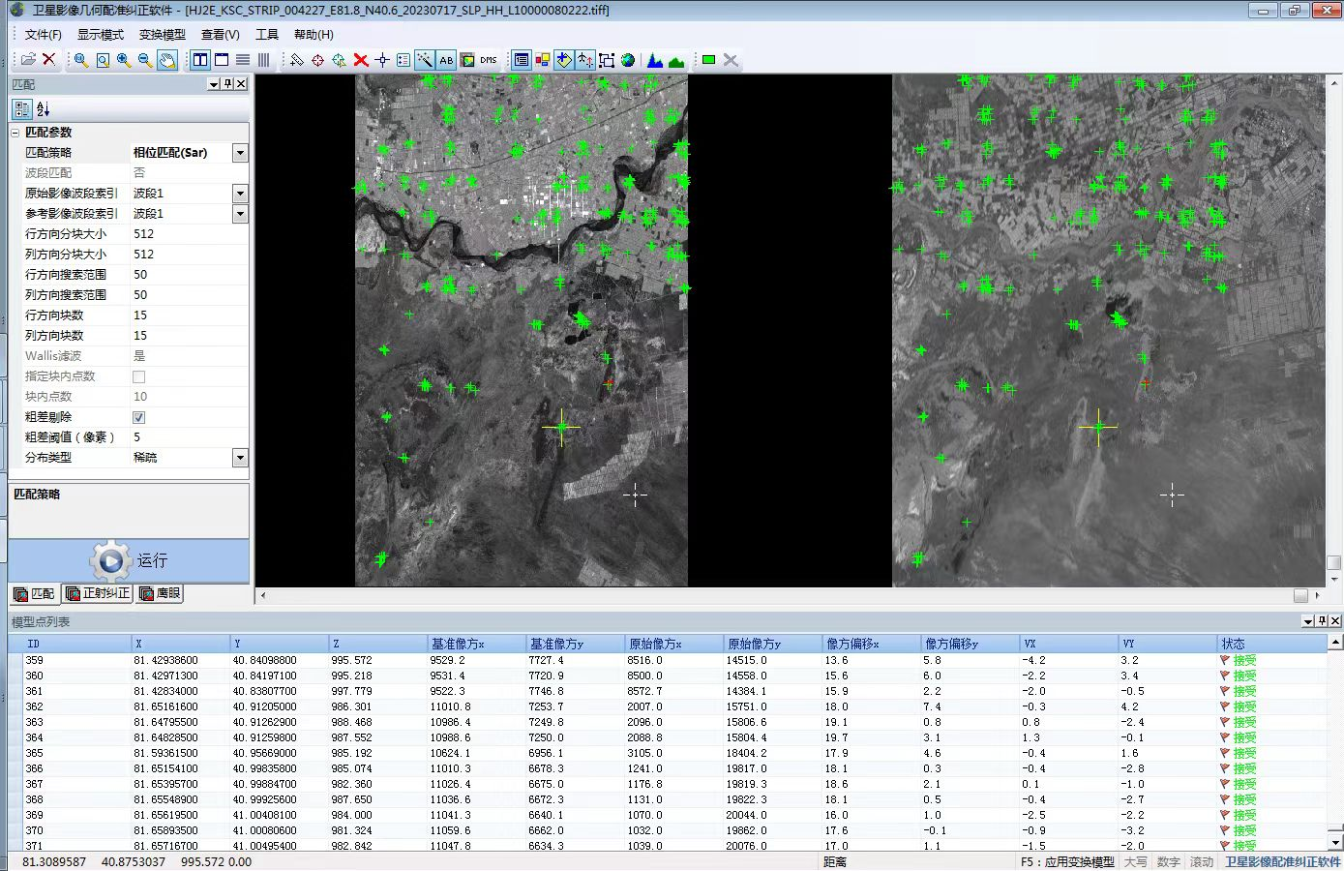Expand the 参考影像波段索引 dropdown
The image size is (1344, 871).
[x=240, y=214]
